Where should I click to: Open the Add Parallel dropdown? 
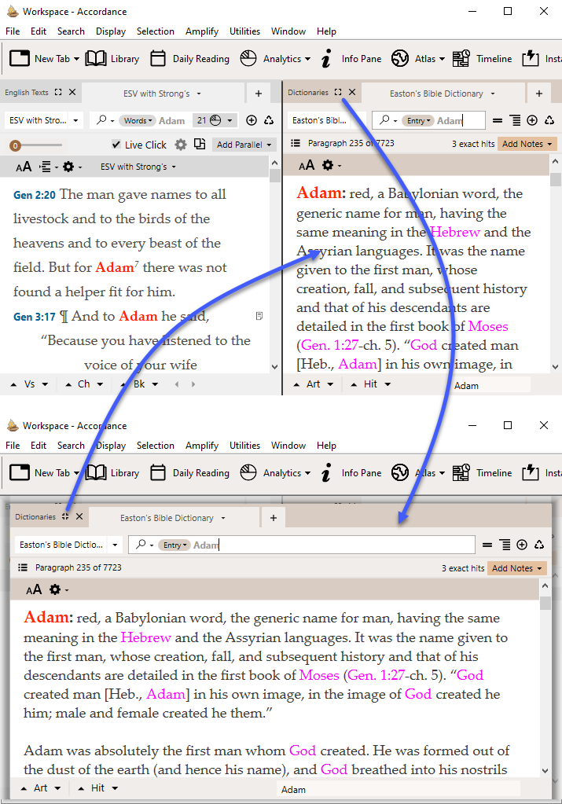pos(244,145)
